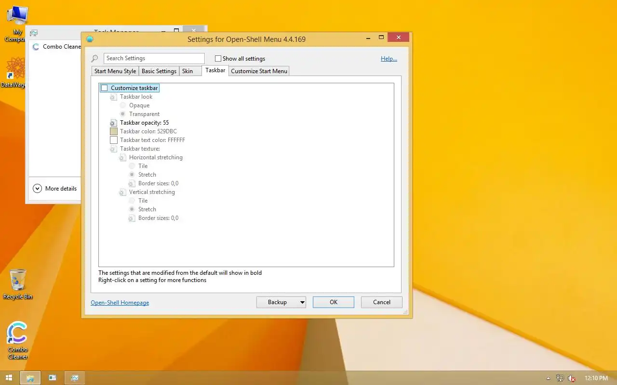Click the gear icon beside Vertical stretching
The width and height of the screenshot is (617, 385).
pyautogui.click(x=122, y=192)
